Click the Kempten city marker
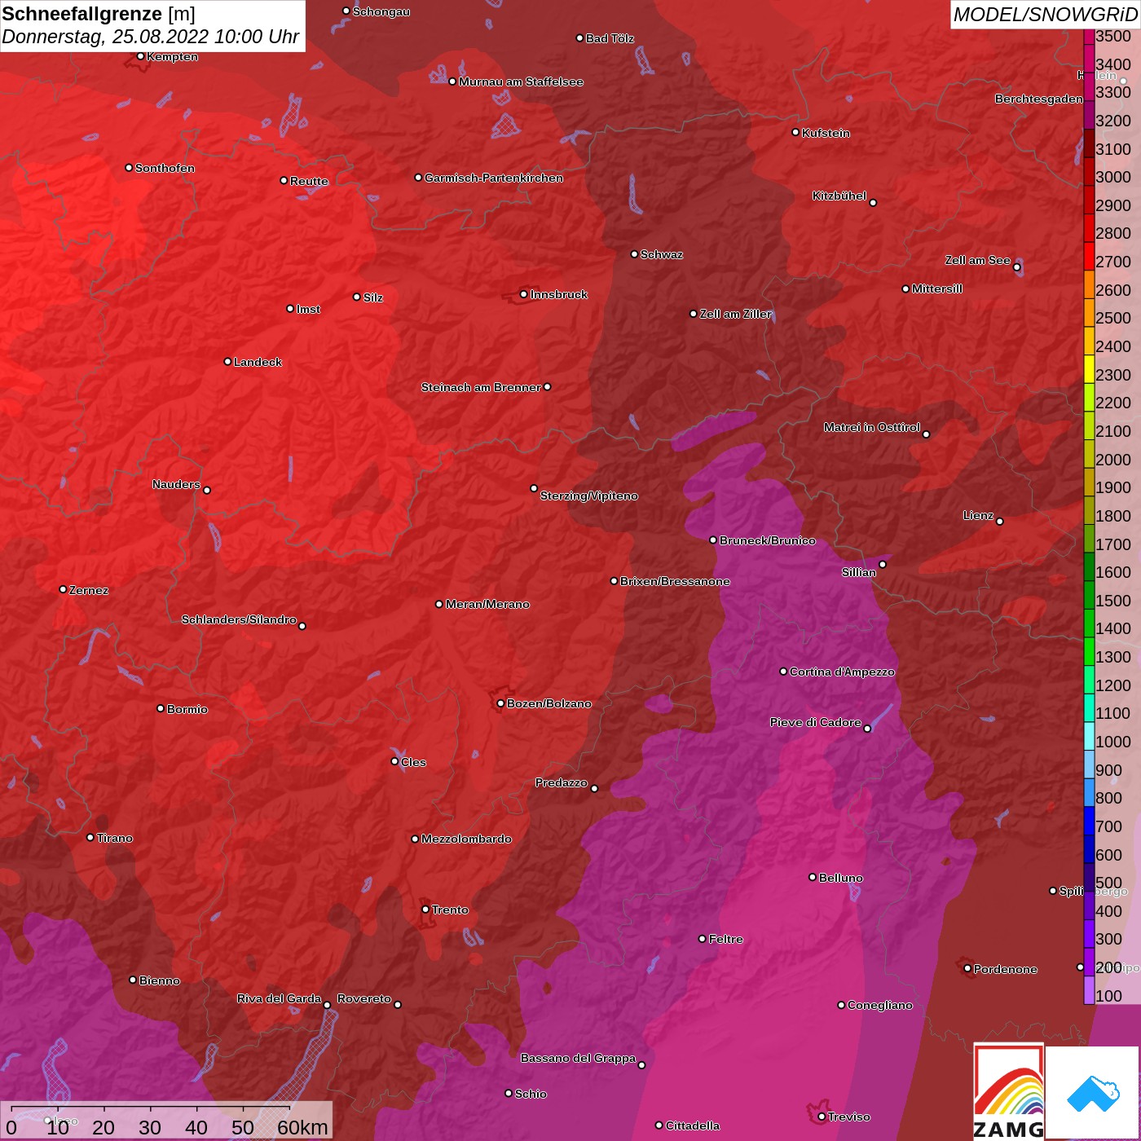The height and width of the screenshot is (1141, 1141). (x=140, y=56)
